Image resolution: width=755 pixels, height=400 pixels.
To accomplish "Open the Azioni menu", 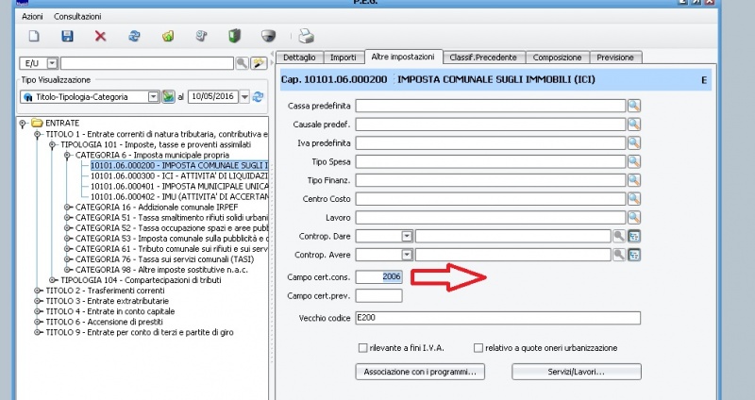I will pyautogui.click(x=32, y=17).
